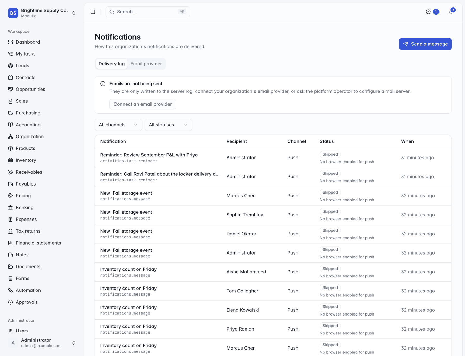Viewport: 465px width, 356px height.
Task: Click the Search input field
Action: (148, 12)
